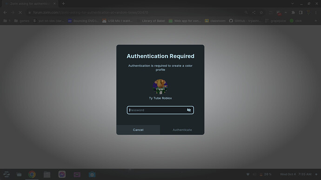Open the 'click' bookmark

pos(296,20)
